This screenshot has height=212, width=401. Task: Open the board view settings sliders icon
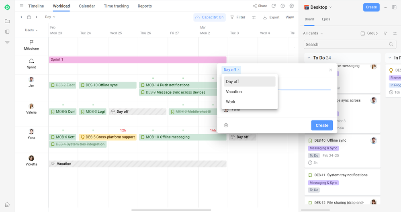pos(395,33)
